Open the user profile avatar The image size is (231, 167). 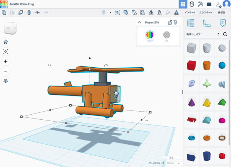pyautogui.click(x=227, y=4)
